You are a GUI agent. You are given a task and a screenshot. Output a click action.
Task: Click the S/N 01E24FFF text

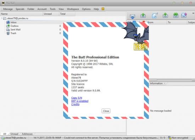click(79, 81)
